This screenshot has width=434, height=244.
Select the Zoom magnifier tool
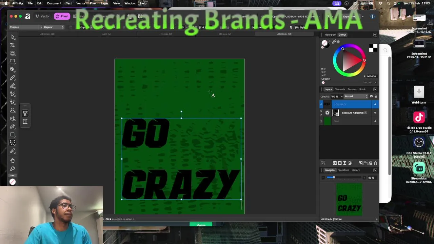(13, 169)
